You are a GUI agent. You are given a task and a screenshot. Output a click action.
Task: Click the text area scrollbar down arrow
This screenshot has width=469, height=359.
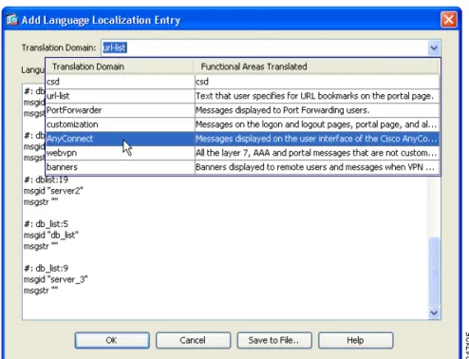(x=434, y=313)
